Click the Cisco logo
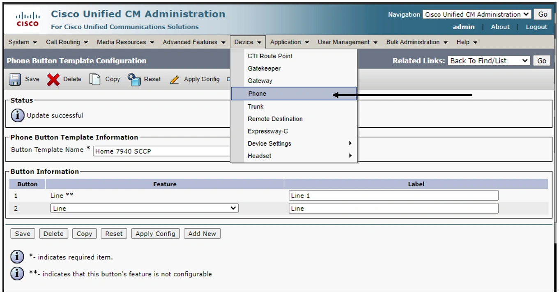Viewport: 559px width, 296px height. (x=27, y=19)
